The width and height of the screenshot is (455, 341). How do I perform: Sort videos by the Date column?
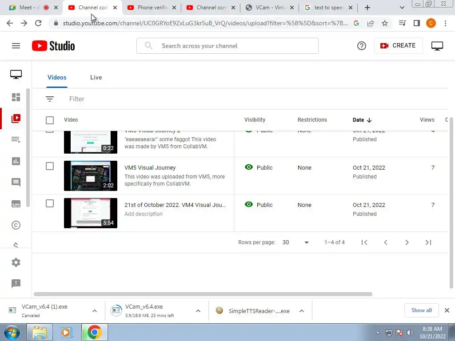pos(362,120)
